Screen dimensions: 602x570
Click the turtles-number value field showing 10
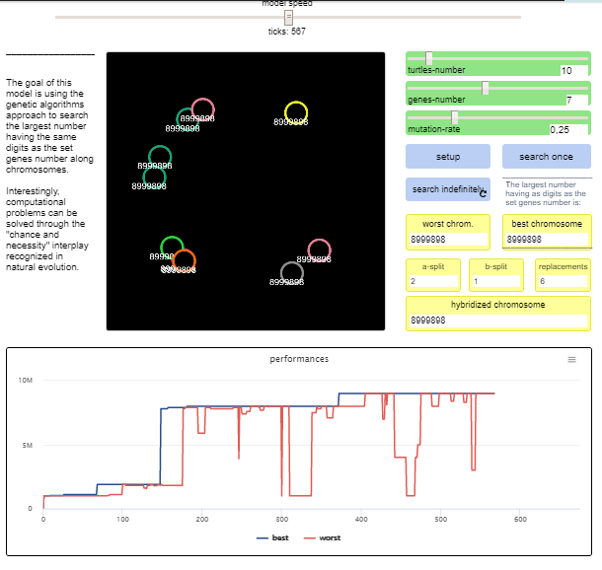point(574,71)
